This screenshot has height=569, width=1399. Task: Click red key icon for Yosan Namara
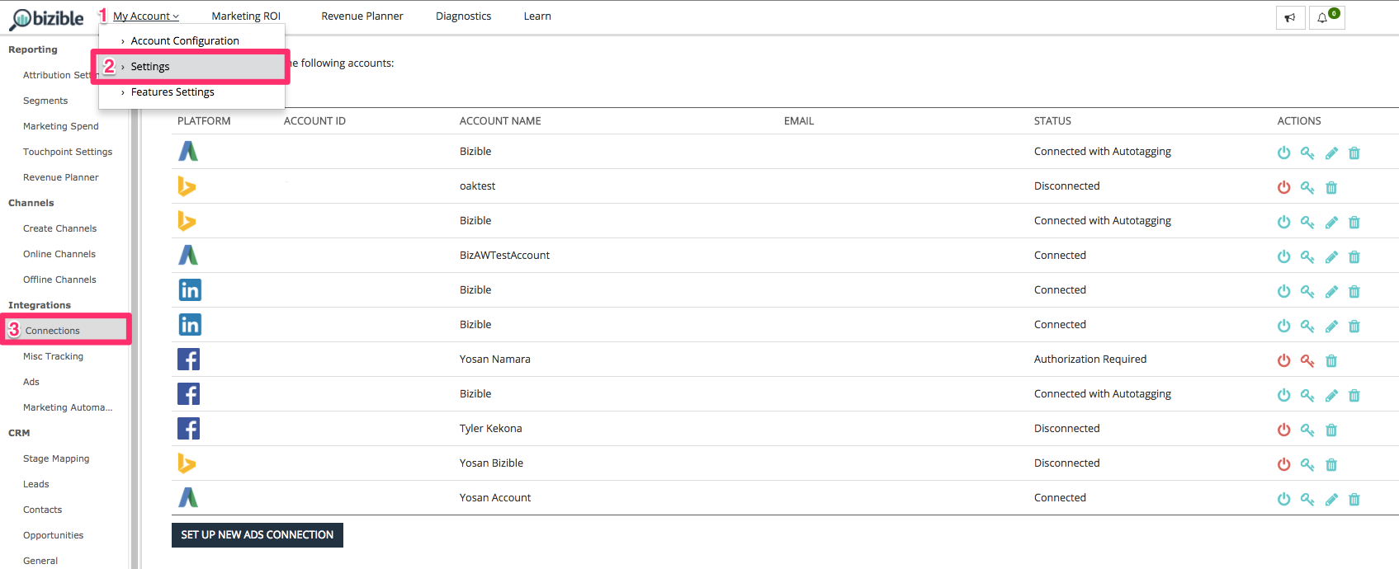[x=1307, y=360]
